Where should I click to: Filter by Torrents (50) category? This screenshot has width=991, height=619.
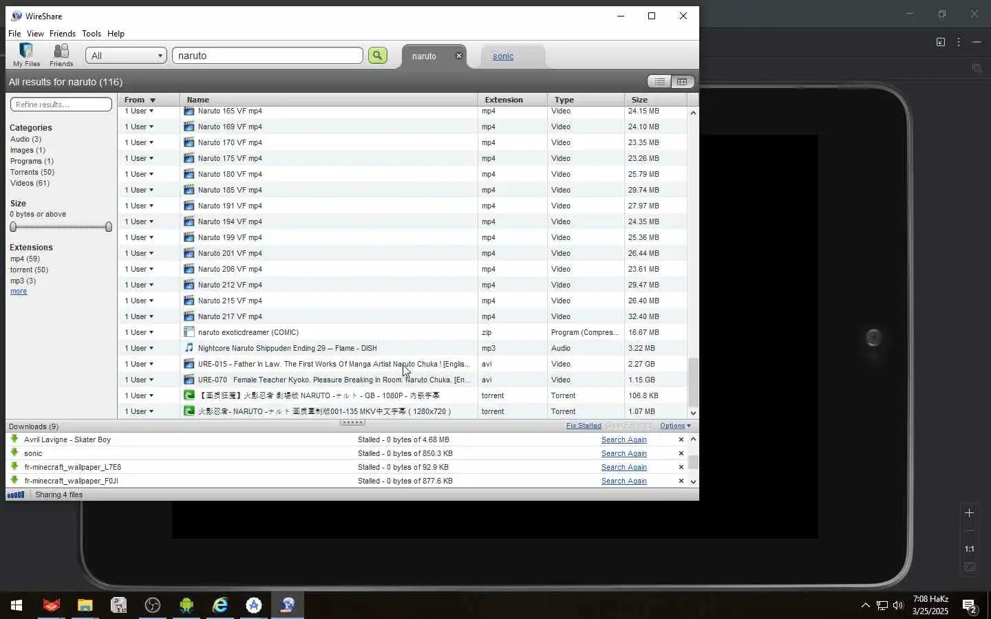pos(32,172)
